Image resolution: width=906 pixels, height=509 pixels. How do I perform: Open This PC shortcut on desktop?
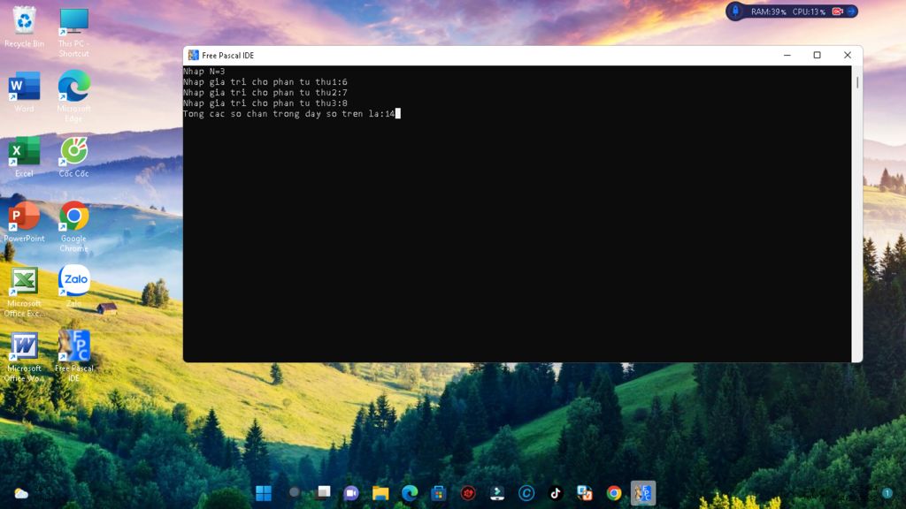pyautogui.click(x=73, y=33)
